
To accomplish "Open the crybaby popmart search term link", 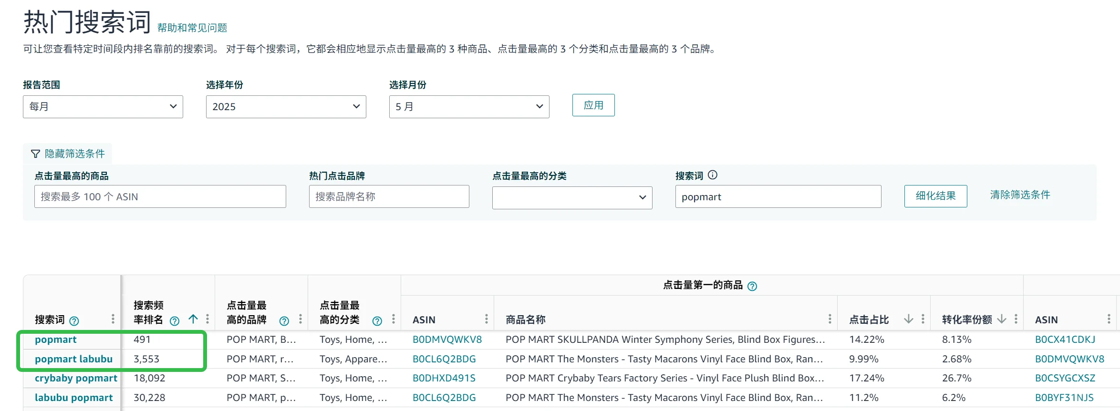I will point(76,378).
